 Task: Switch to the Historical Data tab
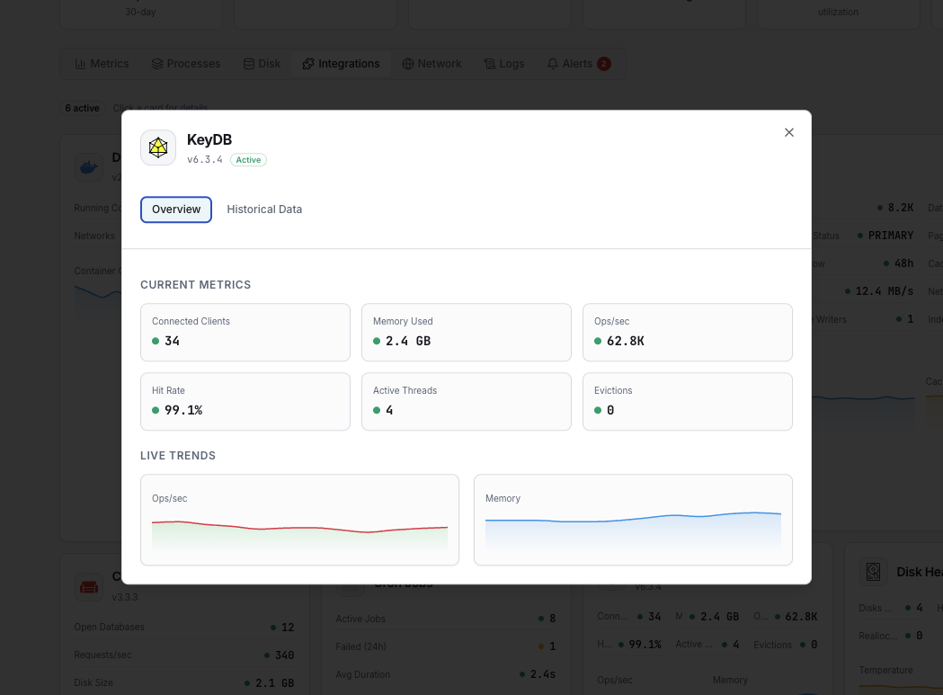(x=264, y=209)
